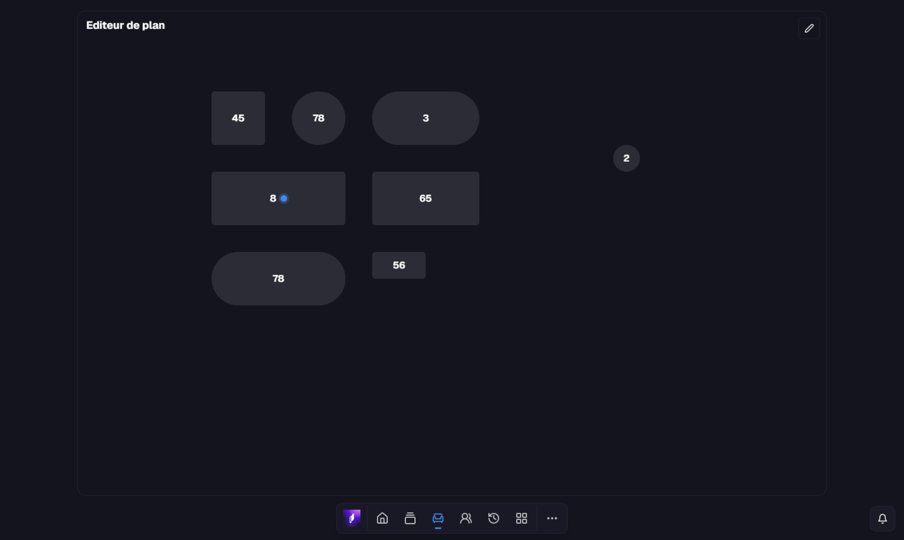This screenshot has height=540, width=904.
Task: Select the large pill-shaped table 78
Action: tap(278, 279)
